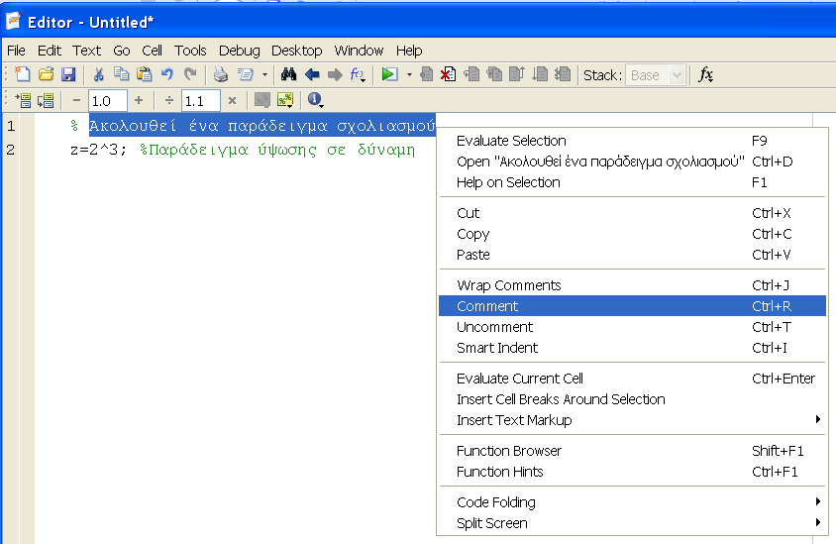
Task: Click the blue info cell mode icon
Action: point(315,100)
